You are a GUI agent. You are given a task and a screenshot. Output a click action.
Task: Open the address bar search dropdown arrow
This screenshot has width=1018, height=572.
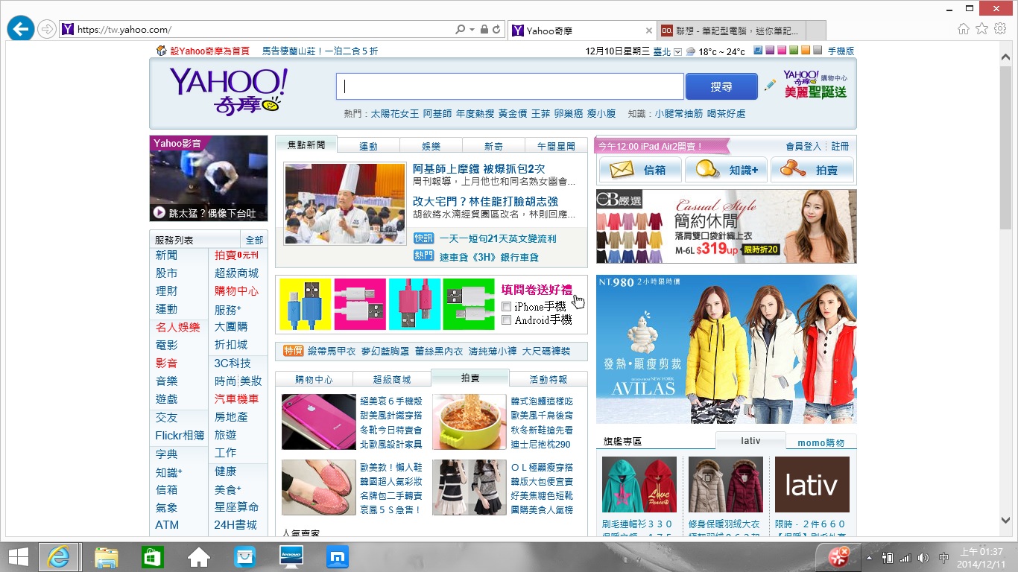[x=472, y=30]
